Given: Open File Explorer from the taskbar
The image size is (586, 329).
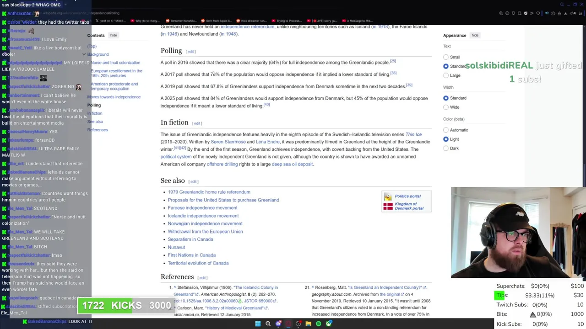Looking at the screenshot, I should pos(309,324).
